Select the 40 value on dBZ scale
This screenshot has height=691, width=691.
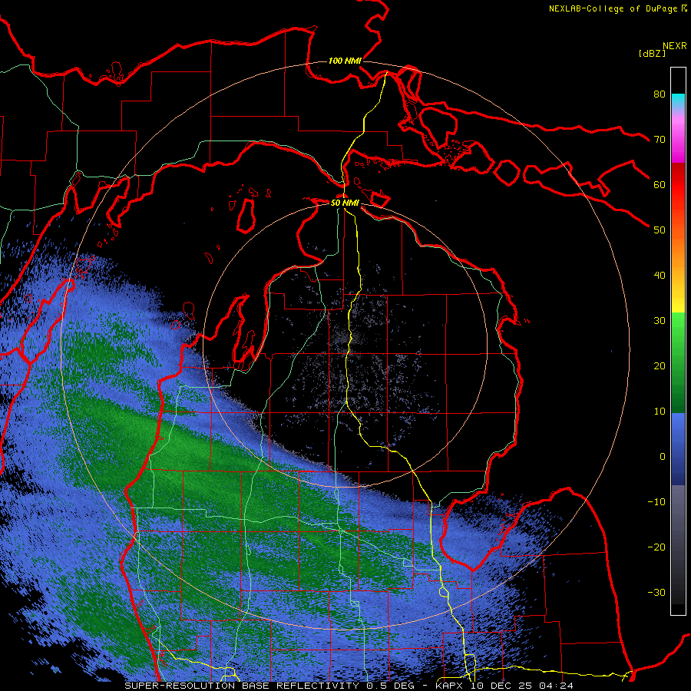pyautogui.click(x=660, y=276)
